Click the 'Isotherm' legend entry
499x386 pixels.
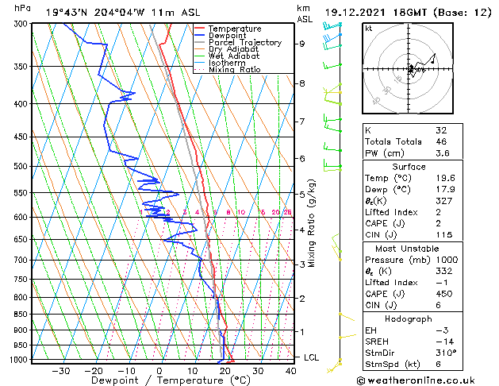pyautogui.click(x=227, y=63)
